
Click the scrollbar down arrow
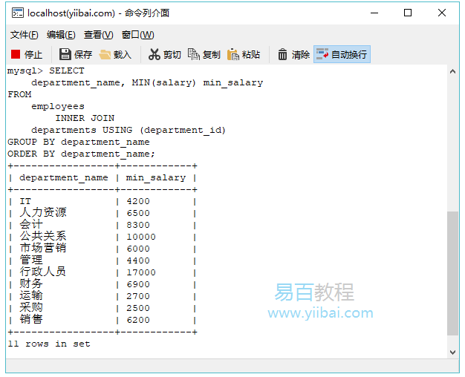click(x=452, y=352)
